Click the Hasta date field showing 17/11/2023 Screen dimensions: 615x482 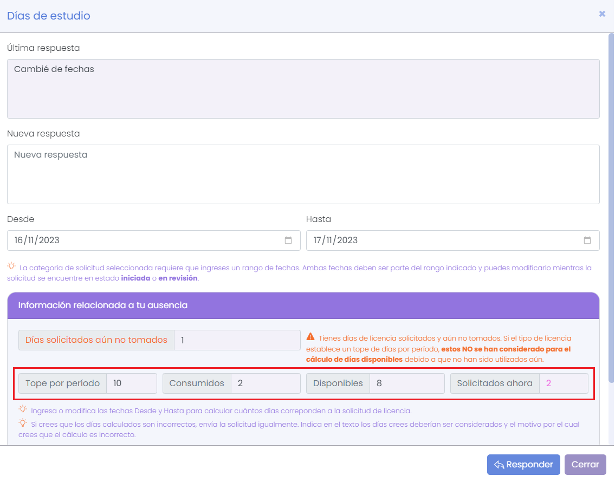click(444, 240)
